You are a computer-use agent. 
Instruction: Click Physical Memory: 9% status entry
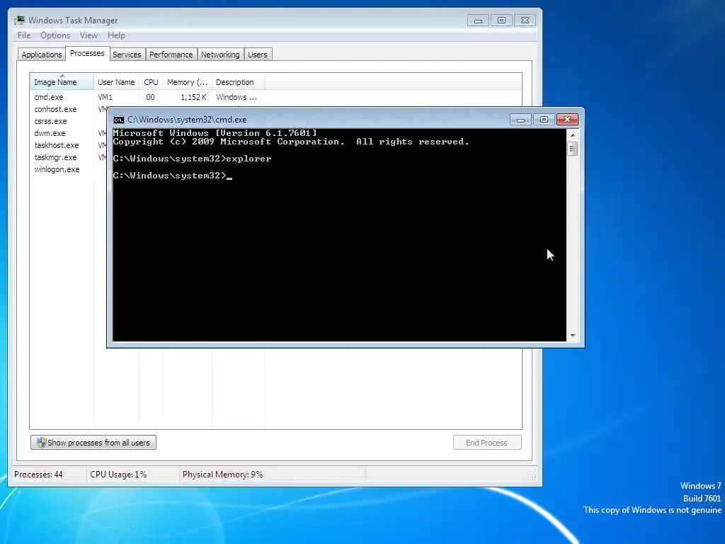(222, 475)
